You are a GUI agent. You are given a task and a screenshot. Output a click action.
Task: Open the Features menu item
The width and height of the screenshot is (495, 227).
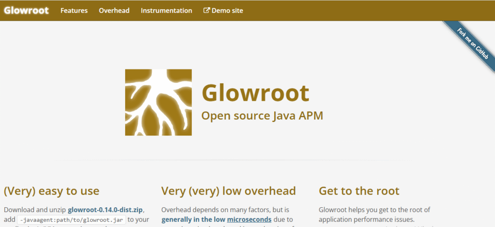(74, 11)
